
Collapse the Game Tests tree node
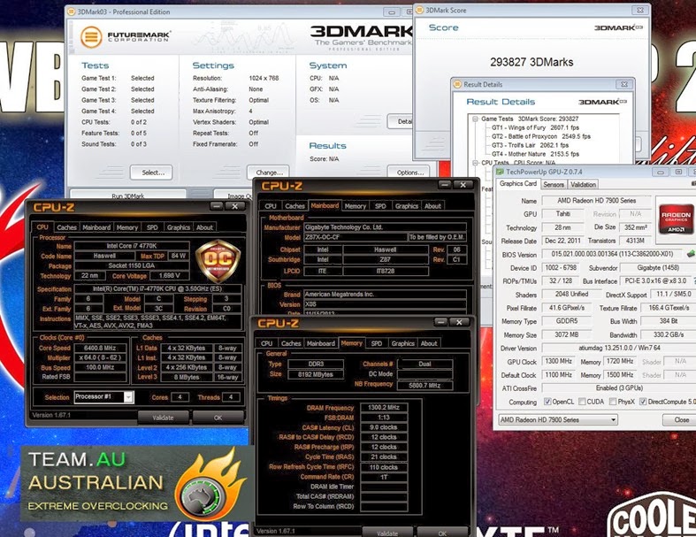pos(475,119)
